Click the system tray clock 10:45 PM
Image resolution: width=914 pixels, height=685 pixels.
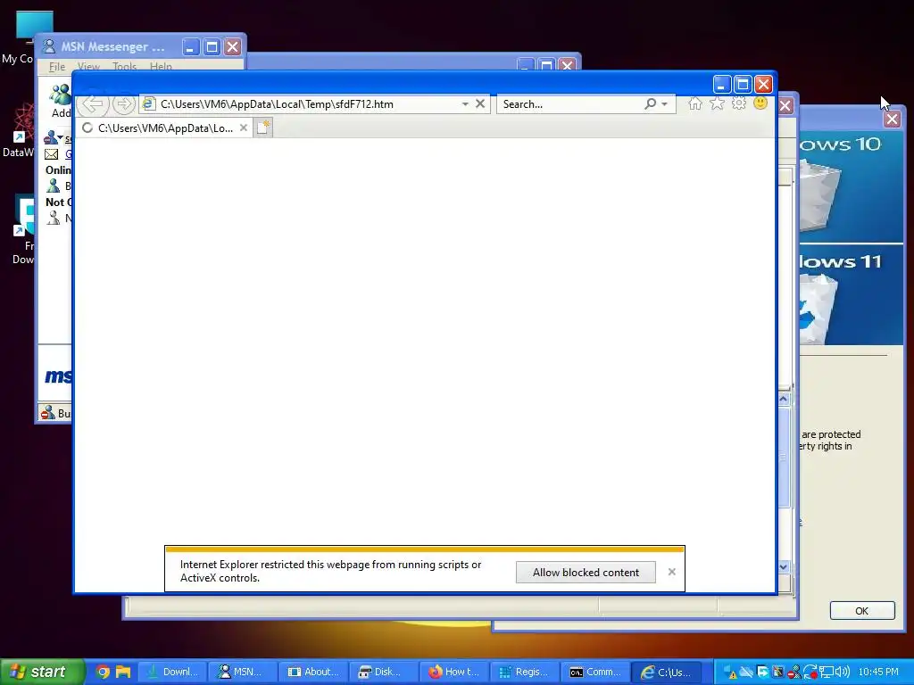(x=878, y=672)
